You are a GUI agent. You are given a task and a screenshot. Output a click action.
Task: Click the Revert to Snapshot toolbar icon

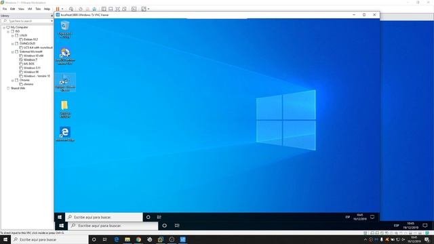tap(87, 9)
